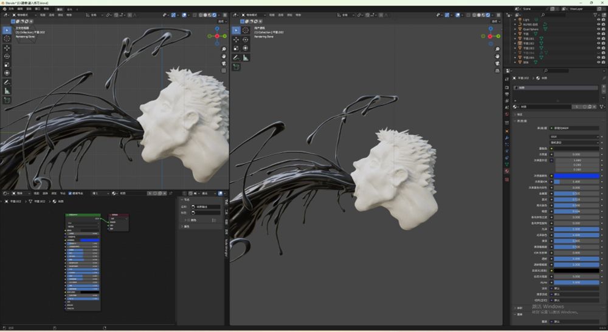Click the zoom magnifier icon in left viewport
Image resolution: width=608 pixels, height=332 pixels.
pos(224,49)
